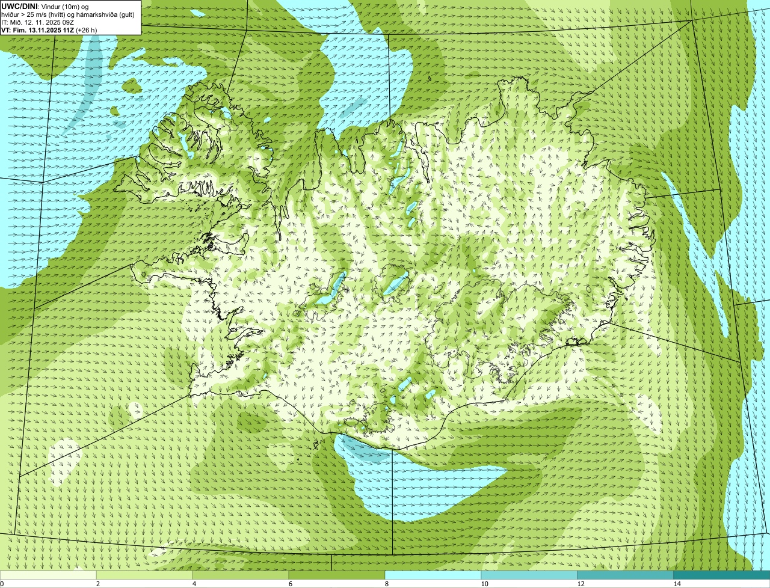The width and height of the screenshot is (770, 588).
Task: Click the 4–6 m/s green legend swatch
Action: (241, 575)
